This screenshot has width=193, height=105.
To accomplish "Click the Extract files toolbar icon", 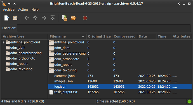I will click(73, 18).
